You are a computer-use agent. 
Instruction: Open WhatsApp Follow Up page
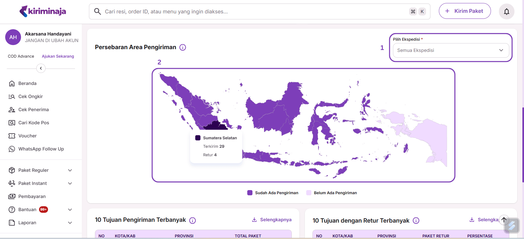[41, 149]
